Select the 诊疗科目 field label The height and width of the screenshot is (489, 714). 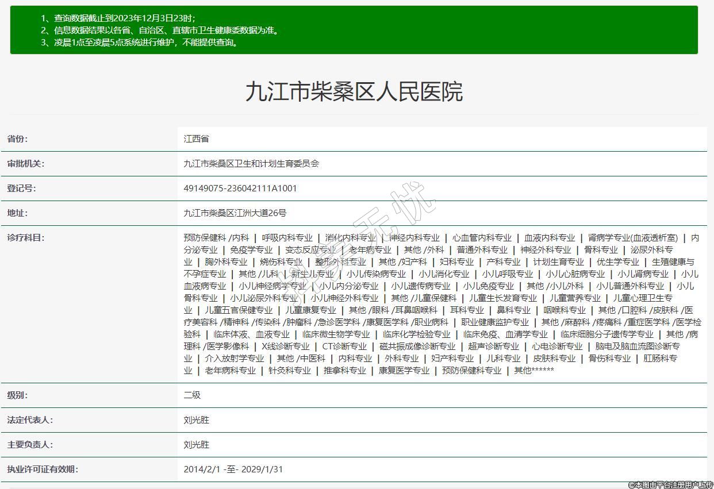click(x=25, y=238)
